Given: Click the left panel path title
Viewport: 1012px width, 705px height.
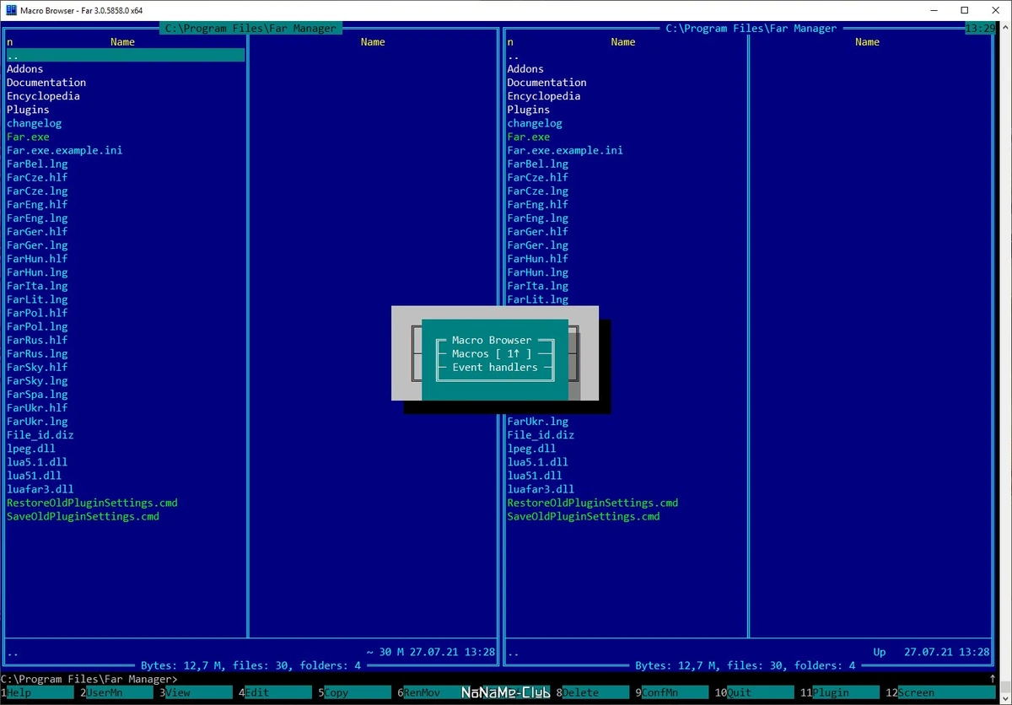Looking at the screenshot, I should pyautogui.click(x=250, y=28).
